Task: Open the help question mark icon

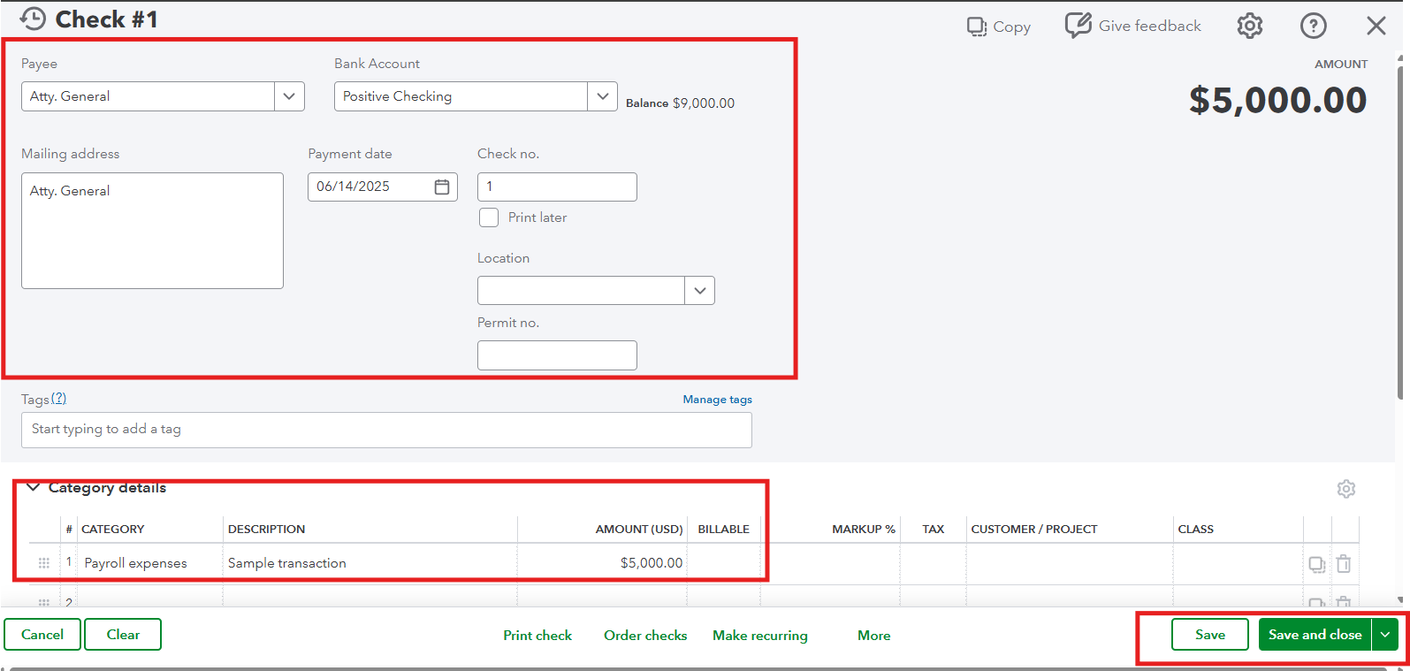Action: coord(1314,26)
